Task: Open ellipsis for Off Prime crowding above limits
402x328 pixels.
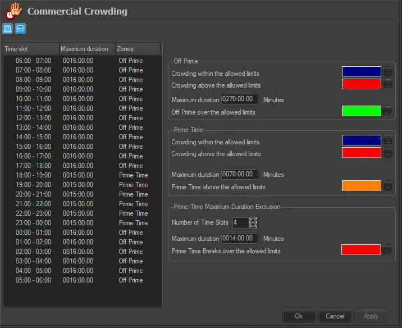Action: pos(387,85)
